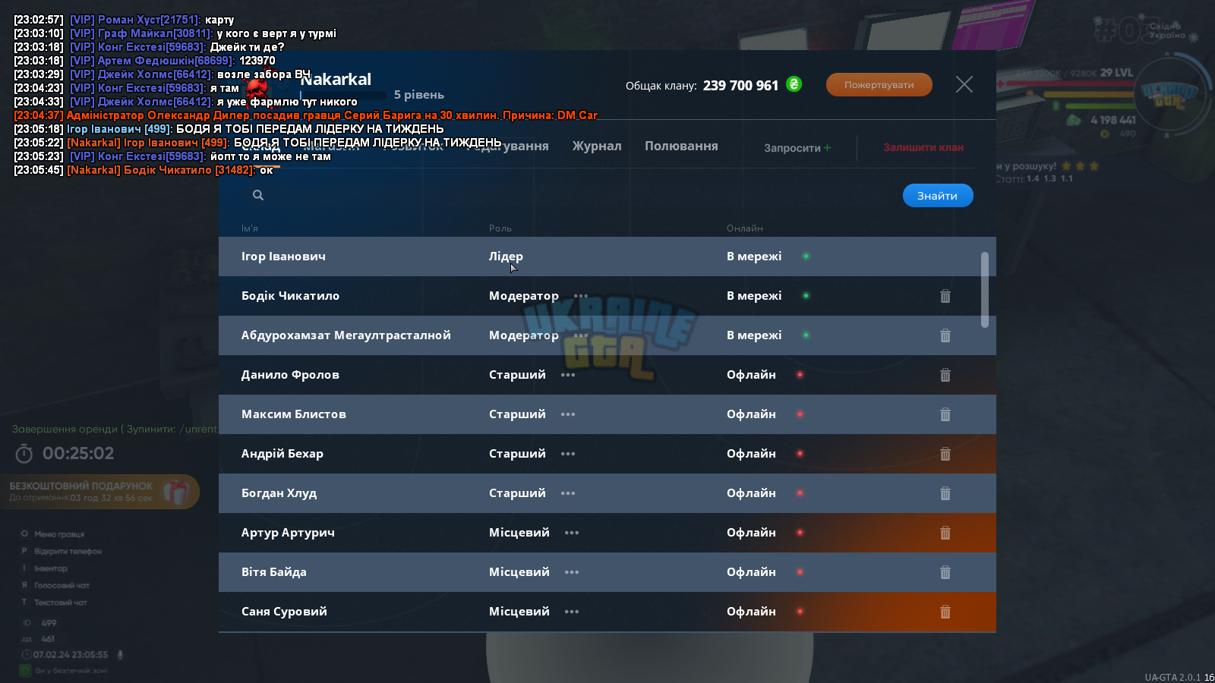Remove Максим Блистов with trash icon
This screenshot has width=1215, height=683.
(x=945, y=414)
